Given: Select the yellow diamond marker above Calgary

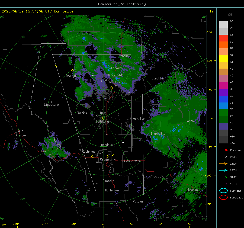Looking at the screenshot, I should click(107, 156).
